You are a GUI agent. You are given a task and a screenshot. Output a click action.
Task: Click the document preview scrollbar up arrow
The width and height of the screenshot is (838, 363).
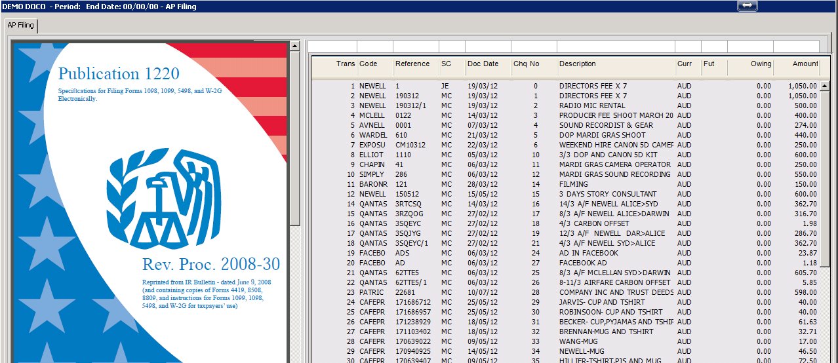tap(294, 46)
